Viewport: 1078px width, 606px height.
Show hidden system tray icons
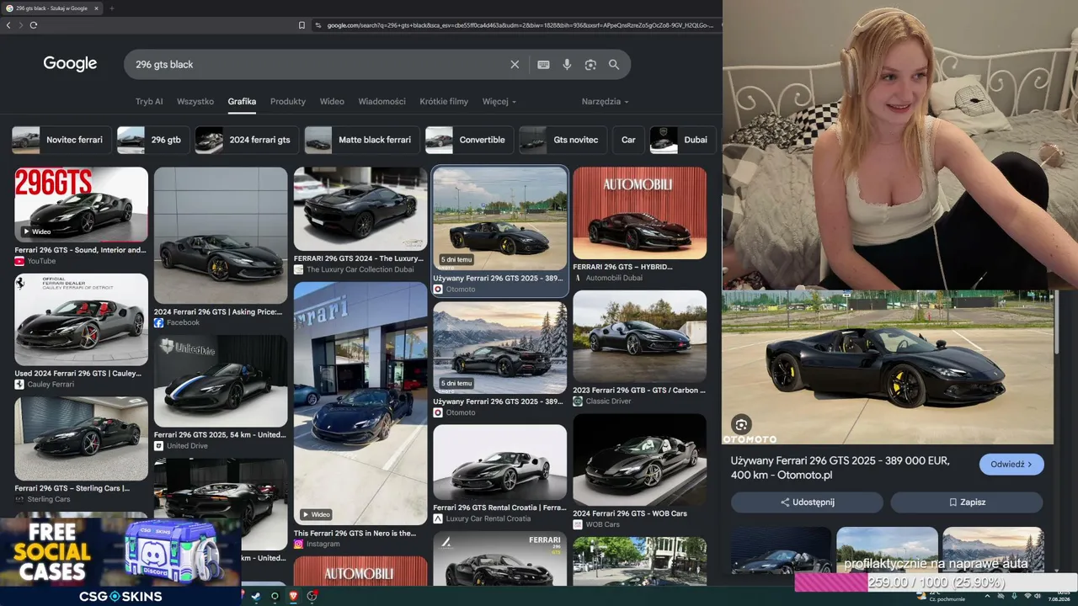[987, 596]
